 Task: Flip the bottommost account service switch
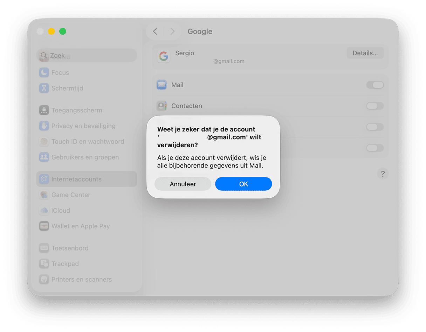tap(375, 148)
